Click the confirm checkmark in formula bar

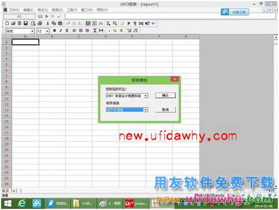[59, 16]
